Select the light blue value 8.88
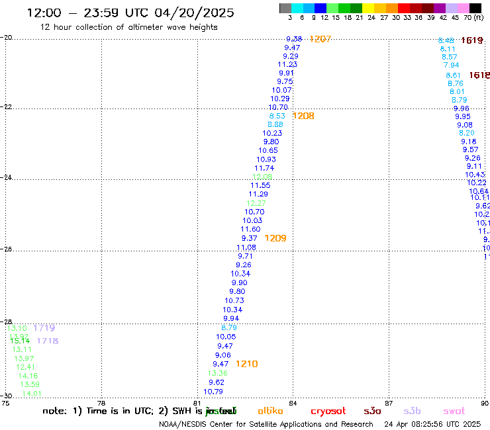 pos(275,124)
